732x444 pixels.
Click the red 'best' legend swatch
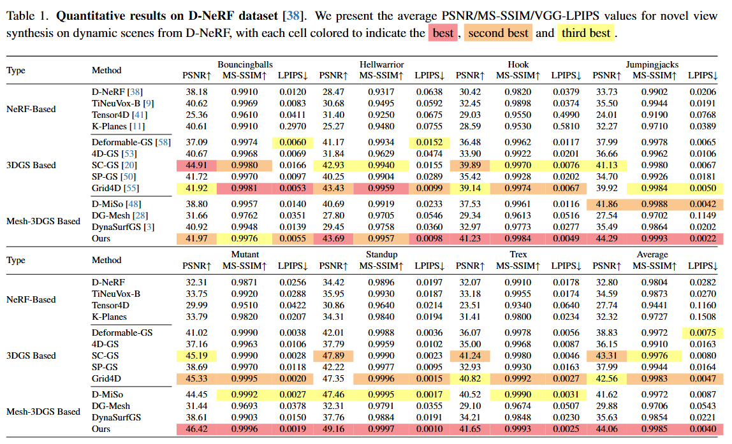coord(443,33)
